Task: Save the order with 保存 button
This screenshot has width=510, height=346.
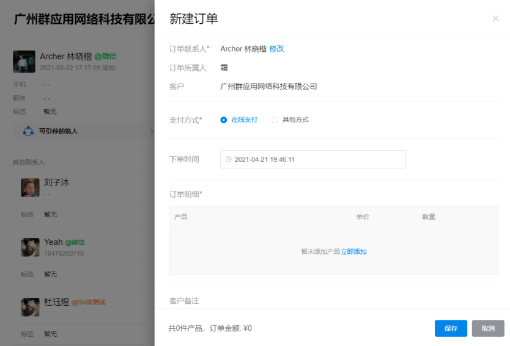Action: click(x=451, y=328)
